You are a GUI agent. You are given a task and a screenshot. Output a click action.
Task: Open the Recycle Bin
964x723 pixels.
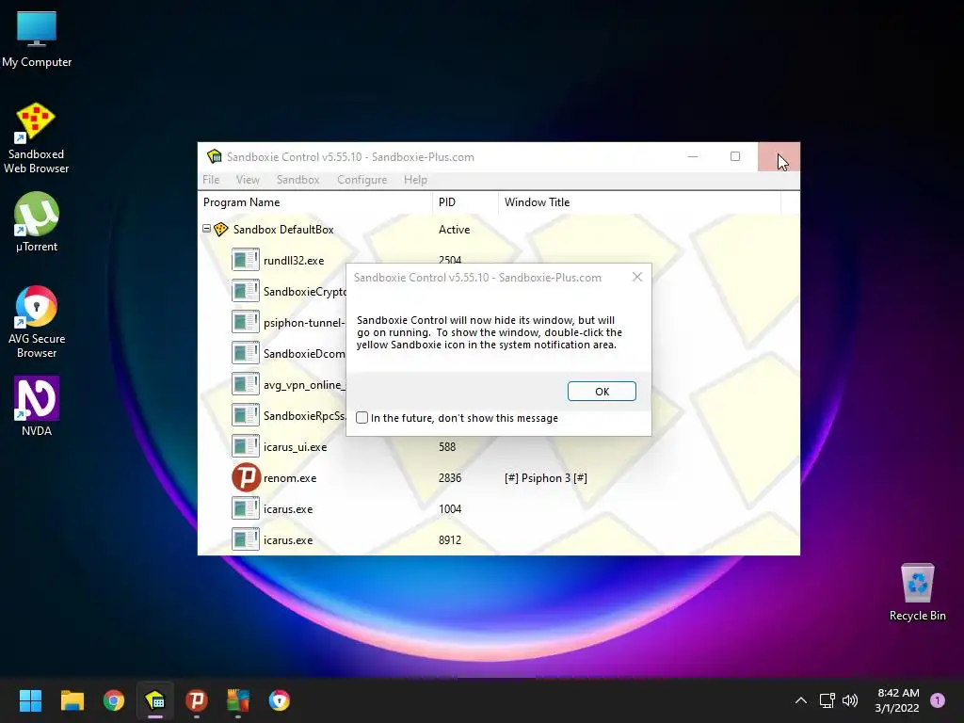(x=917, y=593)
